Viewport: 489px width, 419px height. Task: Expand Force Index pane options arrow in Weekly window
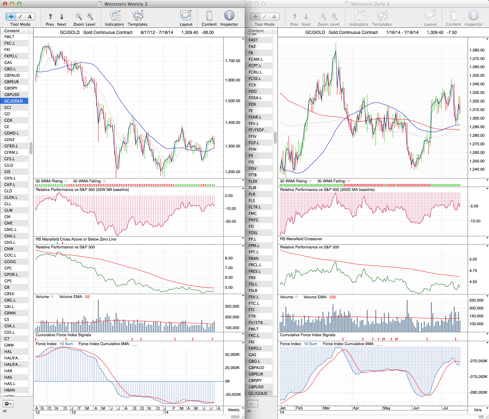(243, 343)
